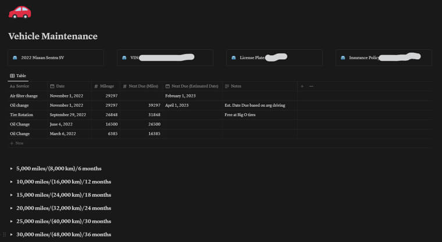
Task: Open the Oil Change row dated March 6, 2022
Action: point(20,133)
